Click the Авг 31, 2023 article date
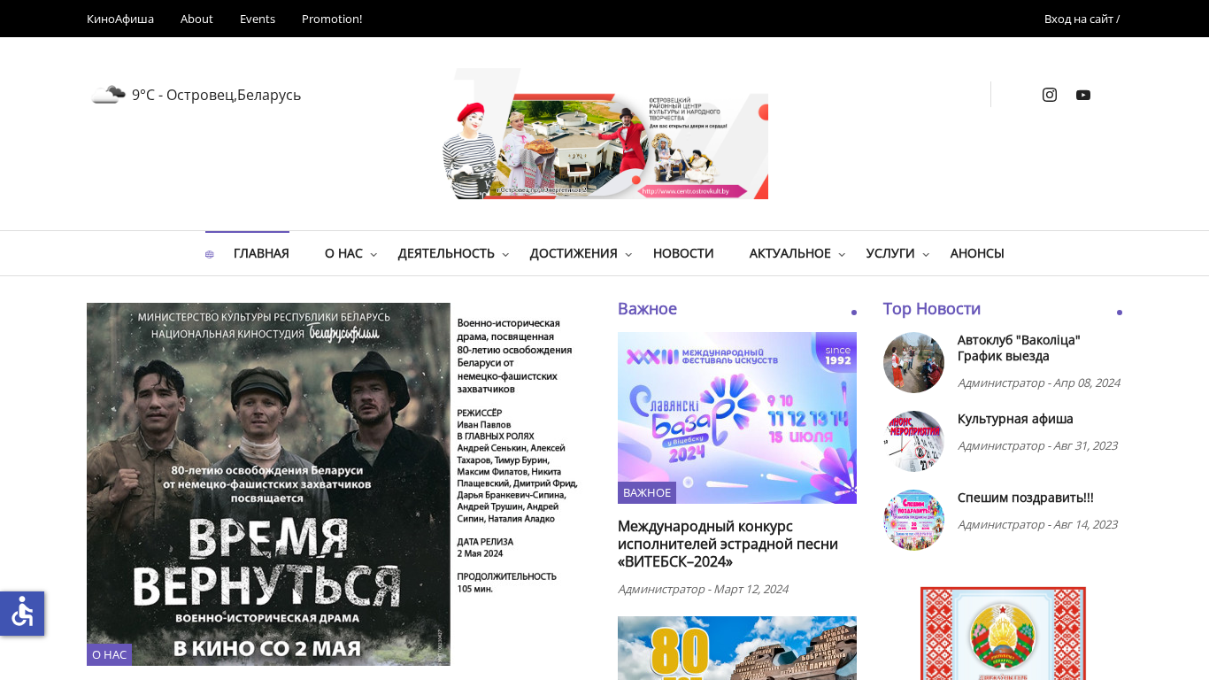This screenshot has width=1209, height=680. 1085,445
